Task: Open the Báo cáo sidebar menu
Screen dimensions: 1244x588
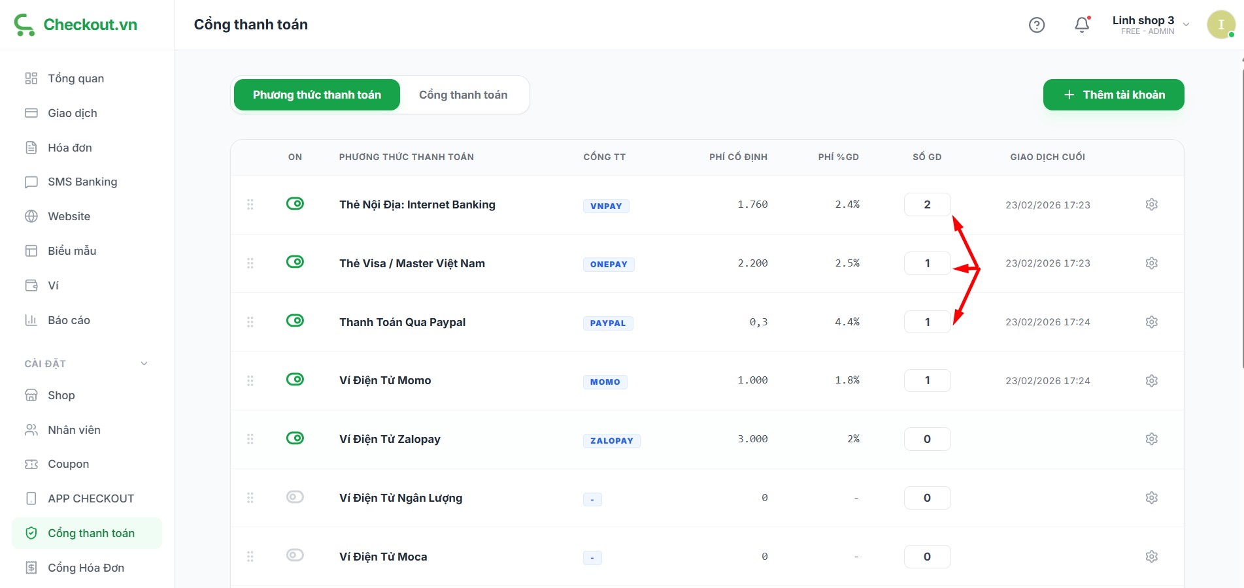Action: 69,320
